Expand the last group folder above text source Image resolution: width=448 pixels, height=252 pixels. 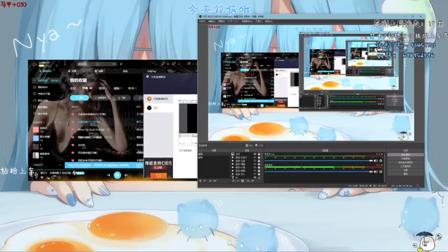(x=232, y=174)
